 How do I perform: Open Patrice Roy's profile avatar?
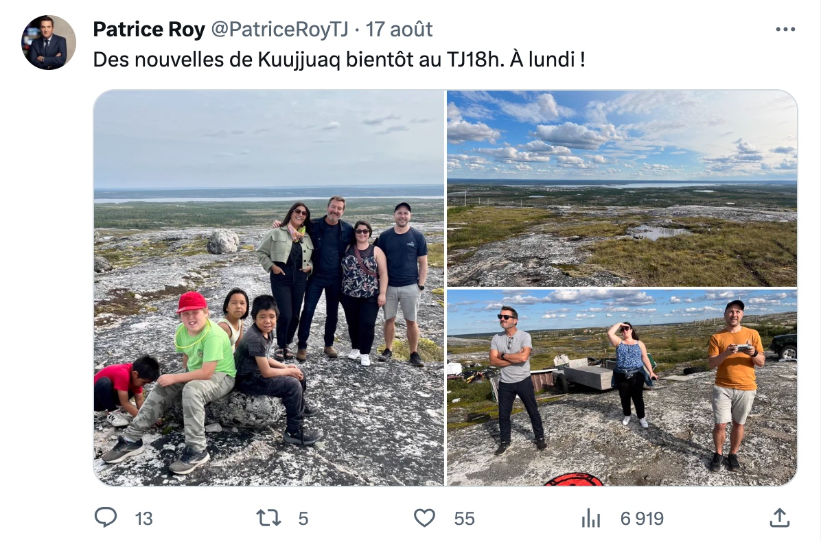[49, 43]
